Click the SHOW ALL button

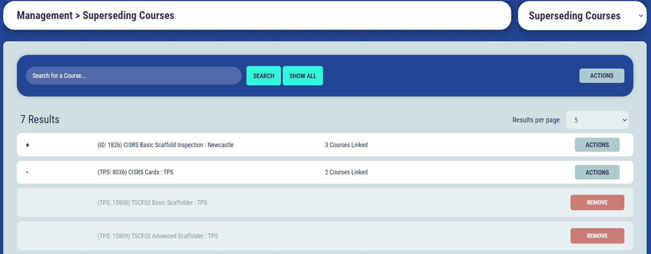point(303,76)
